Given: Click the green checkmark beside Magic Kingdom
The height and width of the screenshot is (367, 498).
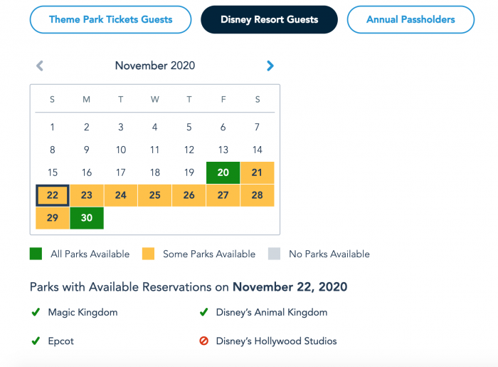Looking at the screenshot, I should [x=36, y=312].
